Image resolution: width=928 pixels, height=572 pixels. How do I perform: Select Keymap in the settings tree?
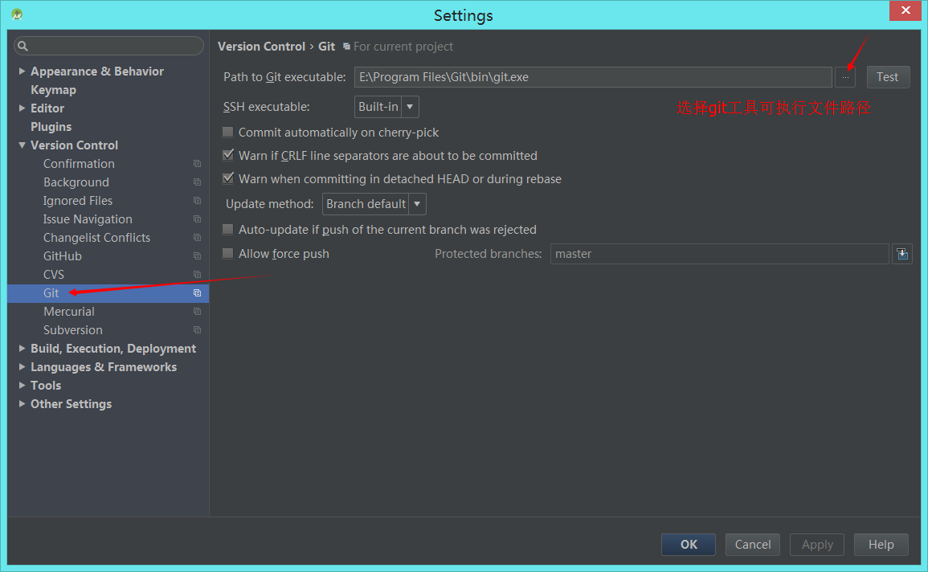click(x=53, y=90)
